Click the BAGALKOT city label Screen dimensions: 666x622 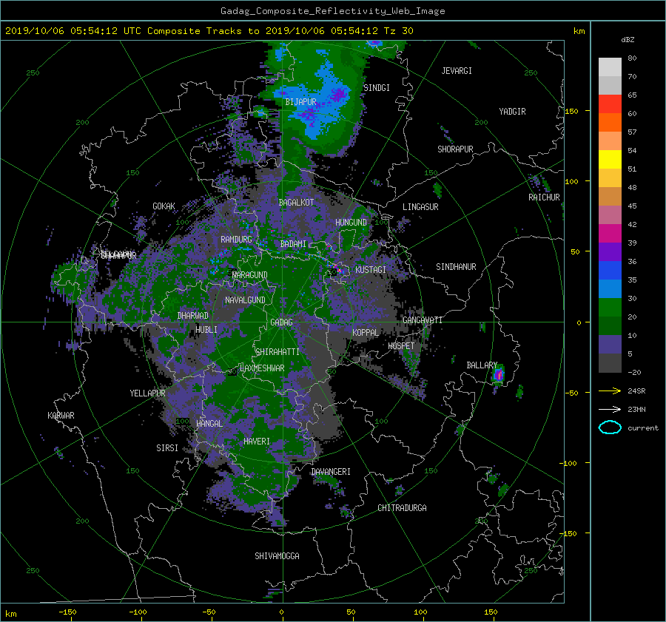[296, 203]
